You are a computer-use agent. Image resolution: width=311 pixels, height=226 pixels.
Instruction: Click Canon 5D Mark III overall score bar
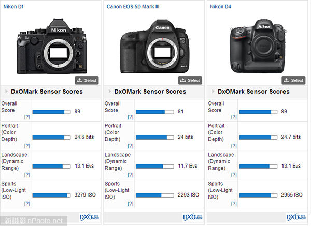tap(154, 112)
